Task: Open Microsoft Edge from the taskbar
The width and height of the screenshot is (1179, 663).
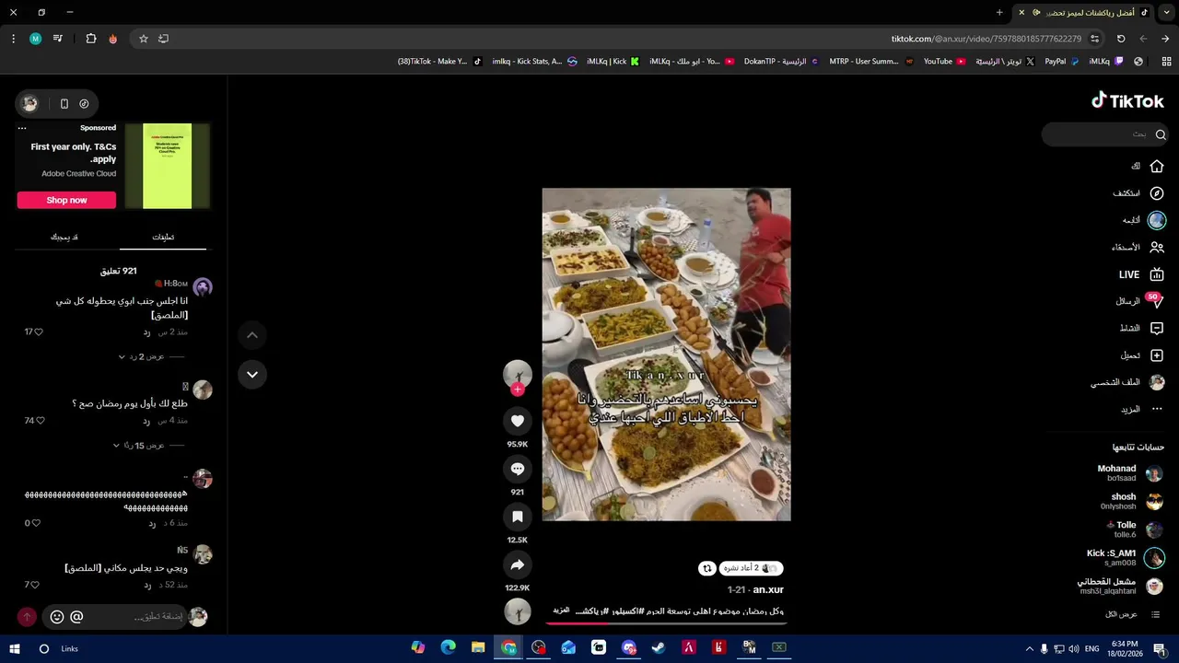Action: tap(448, 648)
